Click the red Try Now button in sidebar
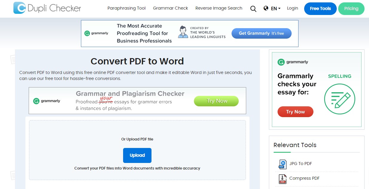 coord(295,111)
